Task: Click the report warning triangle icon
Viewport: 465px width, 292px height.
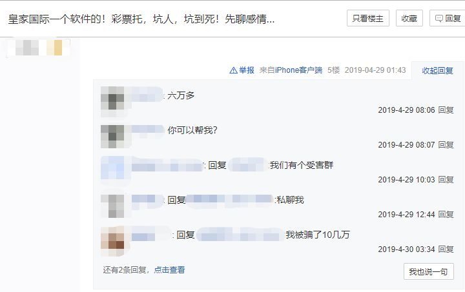Action: (x=233, y=70)
